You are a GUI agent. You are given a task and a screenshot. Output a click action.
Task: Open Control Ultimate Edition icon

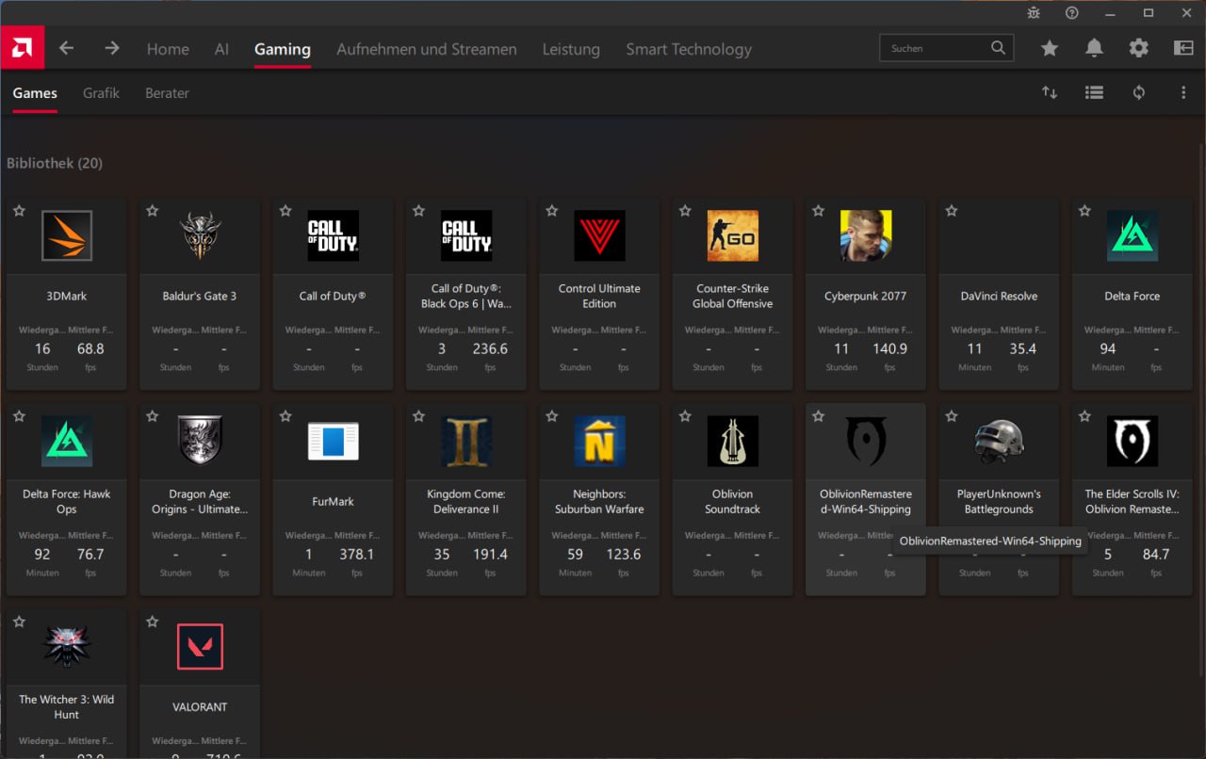click(599, 235)
